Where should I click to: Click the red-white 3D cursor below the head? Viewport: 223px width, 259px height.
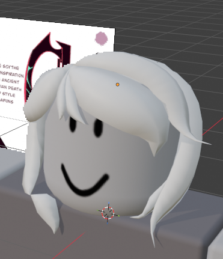(108, 213)
